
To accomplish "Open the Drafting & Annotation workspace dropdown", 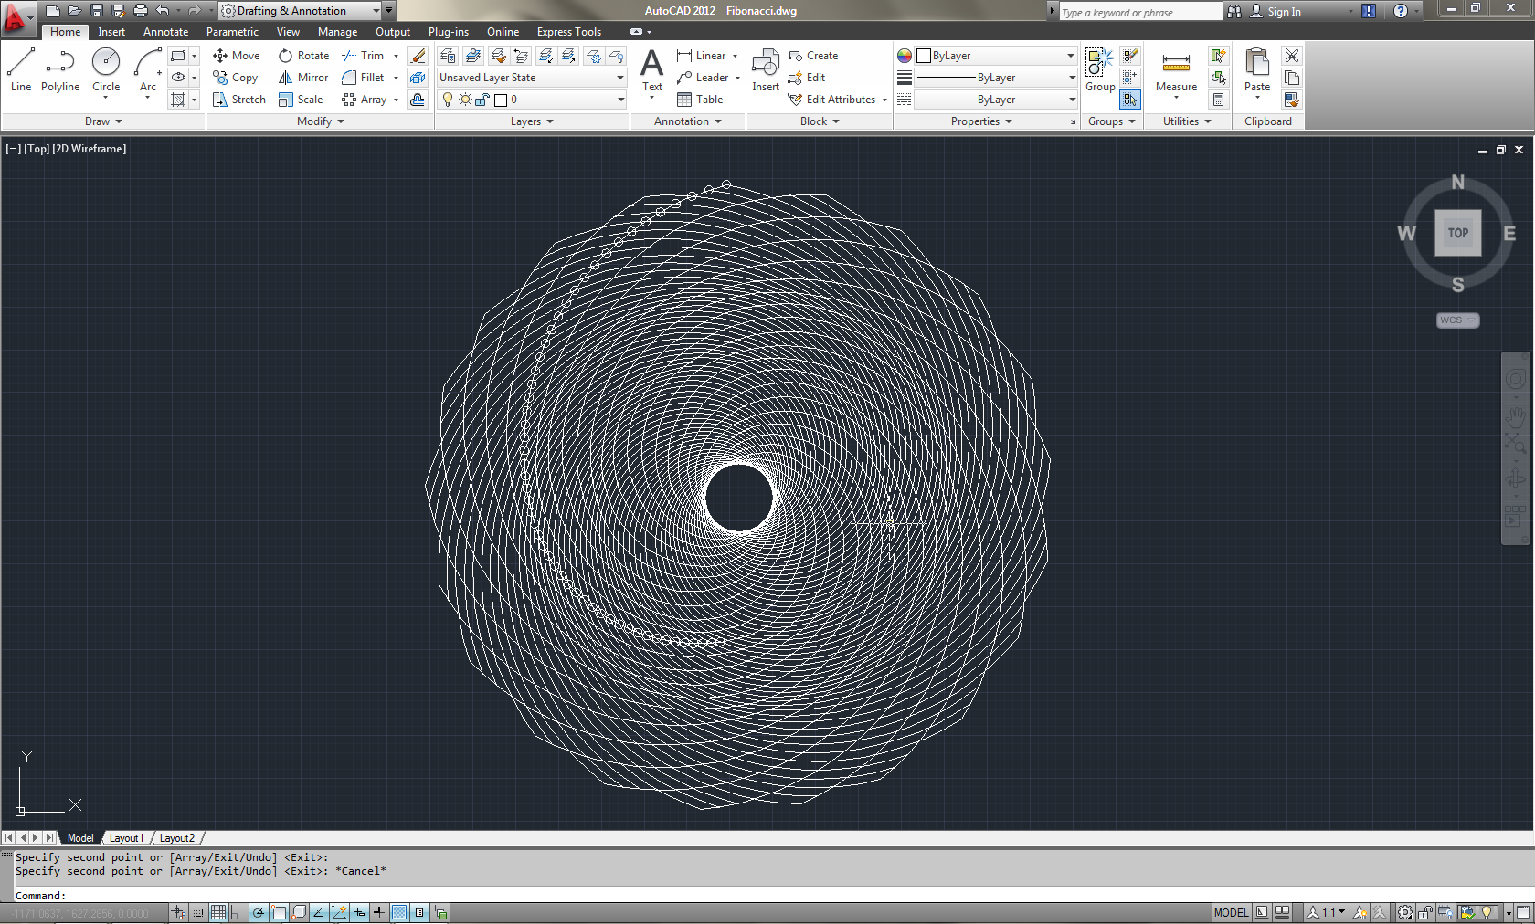I will [x=301, y=11].
